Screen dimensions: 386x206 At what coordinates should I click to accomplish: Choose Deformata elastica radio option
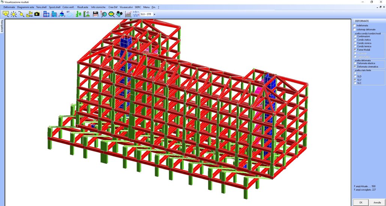point(355,63)
